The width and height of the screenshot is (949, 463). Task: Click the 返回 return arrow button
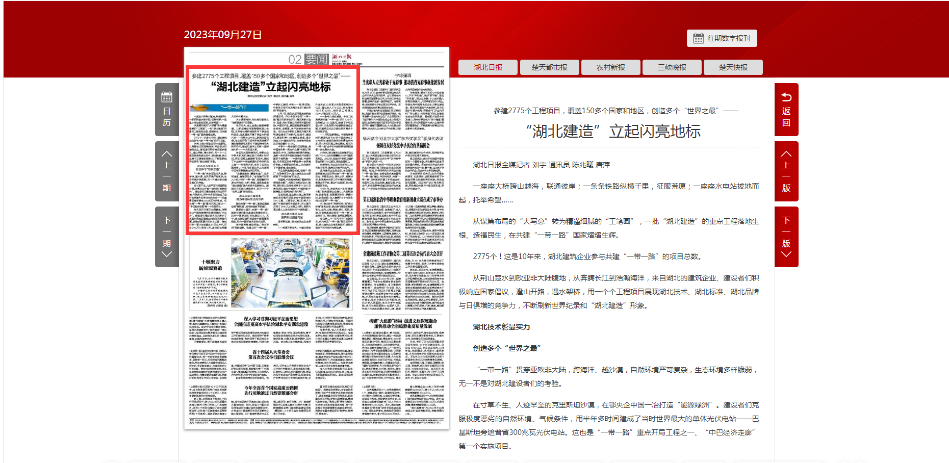[x=786, y=110]
